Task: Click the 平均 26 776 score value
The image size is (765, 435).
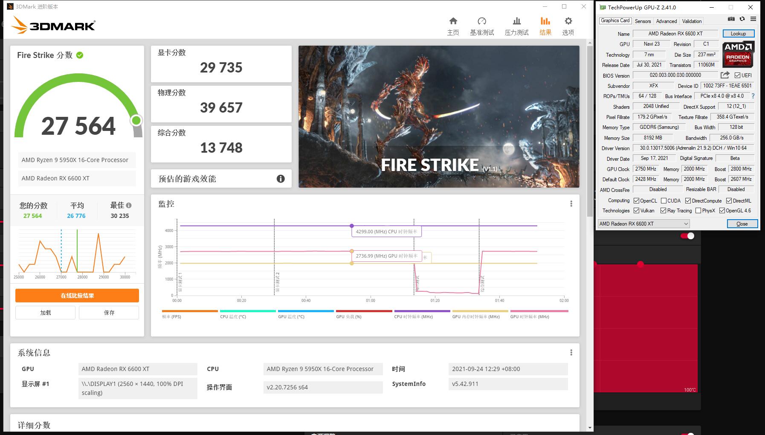Action: 76,216
